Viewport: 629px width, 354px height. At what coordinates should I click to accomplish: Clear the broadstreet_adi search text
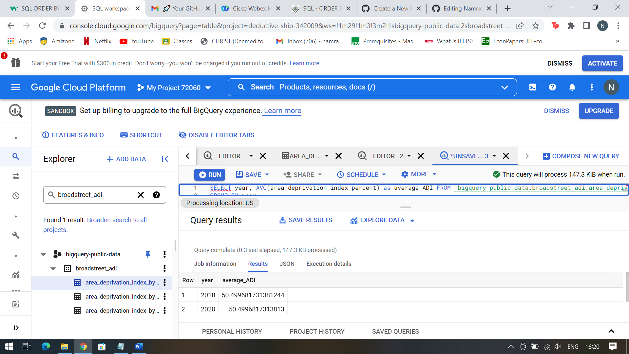point(141,195)
